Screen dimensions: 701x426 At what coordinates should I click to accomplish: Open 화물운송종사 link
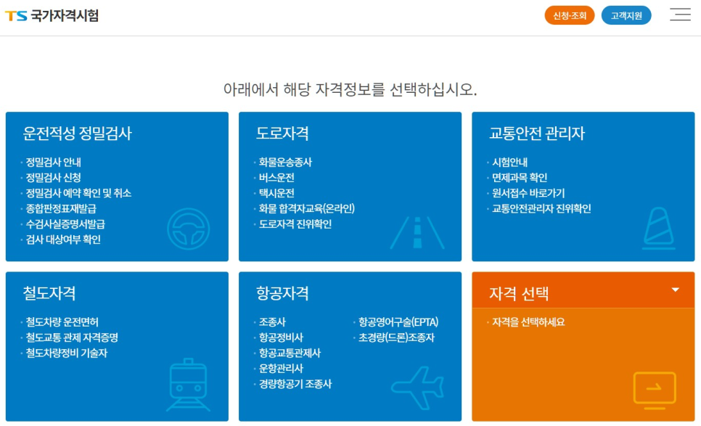285,163
